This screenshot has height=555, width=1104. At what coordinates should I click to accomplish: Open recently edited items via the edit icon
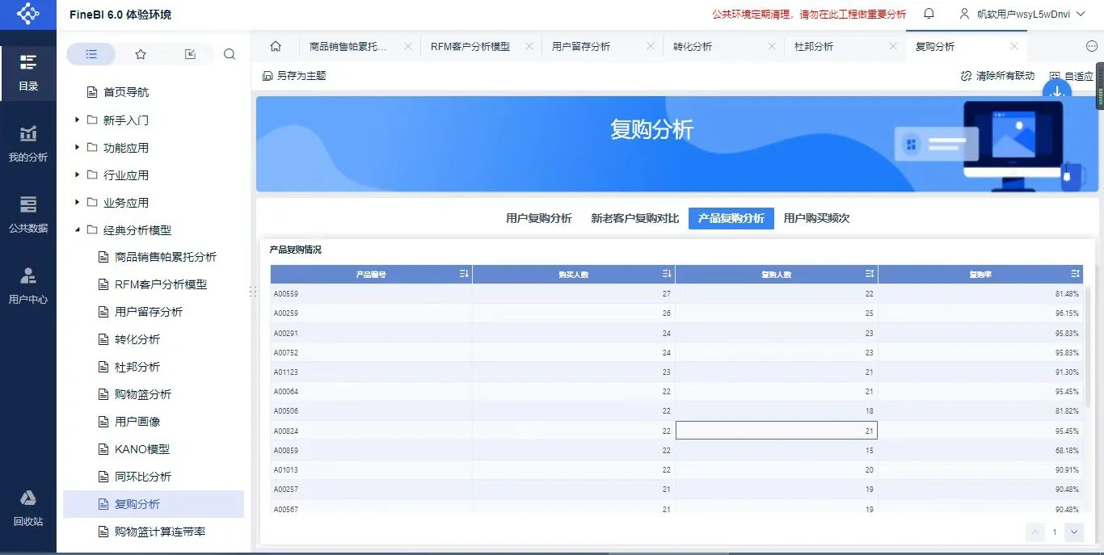pyautogui.click(x=189, y=53)
